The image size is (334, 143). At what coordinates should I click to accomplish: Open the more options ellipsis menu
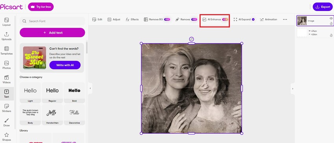point(285,19)
